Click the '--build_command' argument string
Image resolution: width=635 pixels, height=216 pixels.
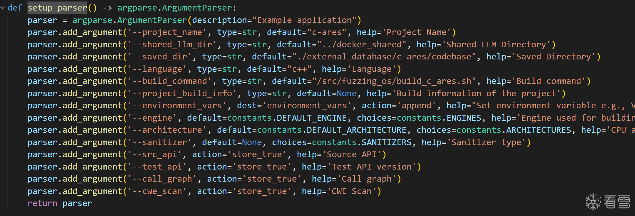click(170, 81)
